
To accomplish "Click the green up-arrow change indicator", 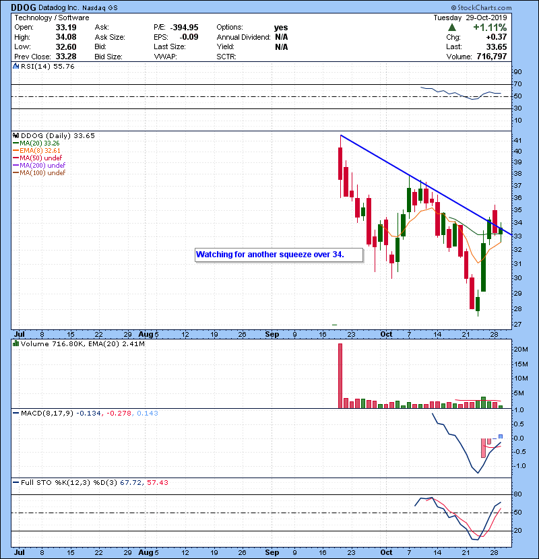I will pos(452,28).
